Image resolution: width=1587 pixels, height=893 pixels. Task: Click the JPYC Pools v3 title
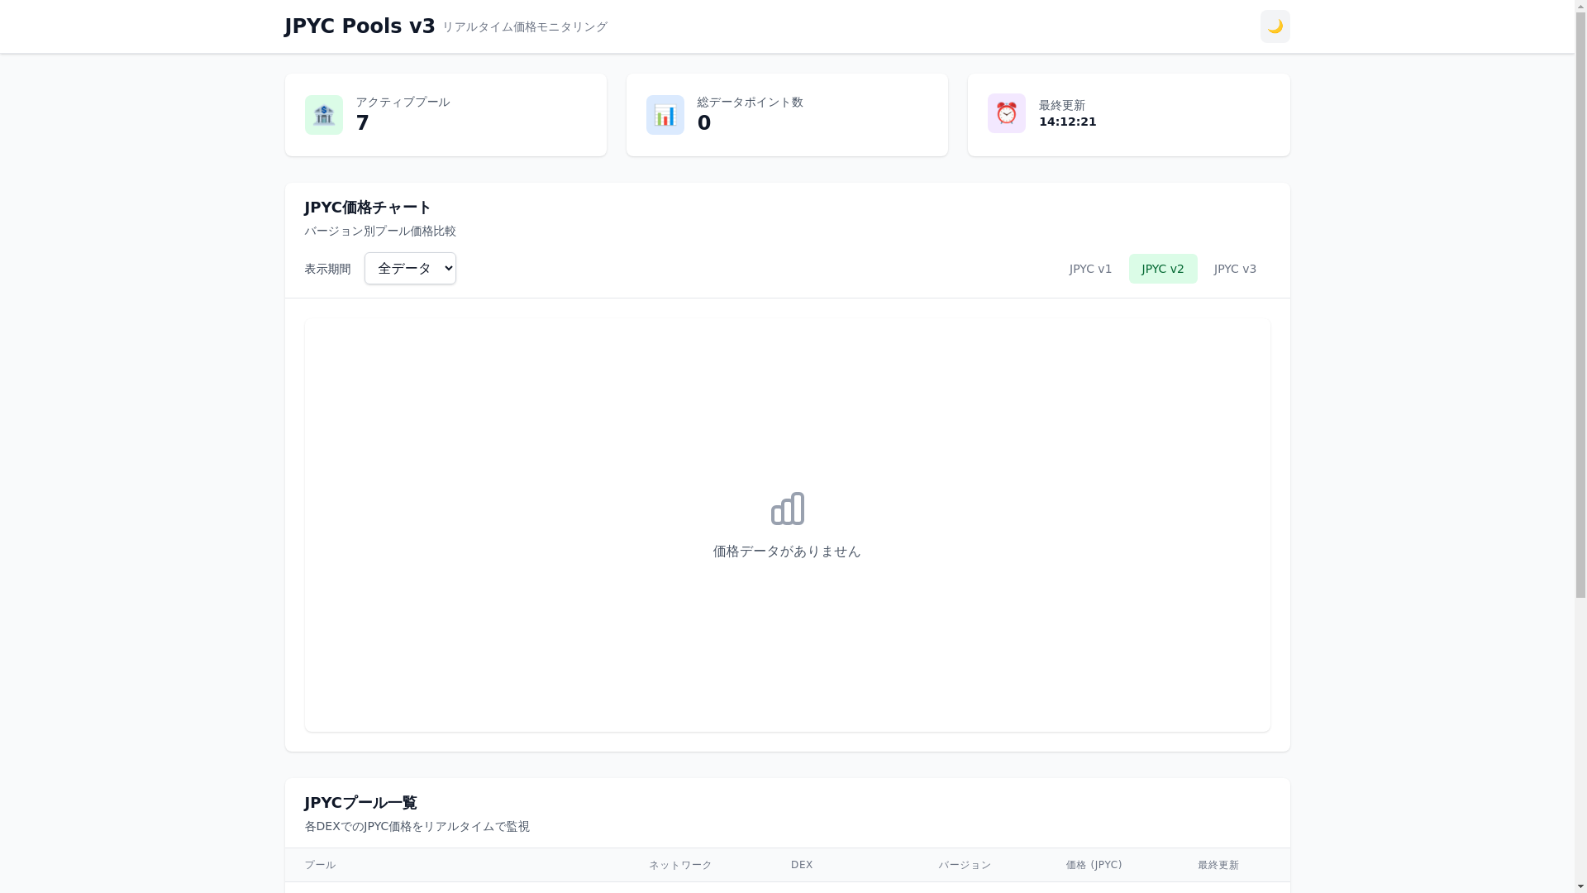360,26
